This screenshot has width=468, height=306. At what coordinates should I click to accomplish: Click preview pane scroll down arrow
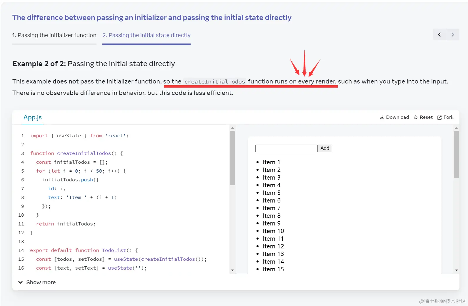click(456, 270)
